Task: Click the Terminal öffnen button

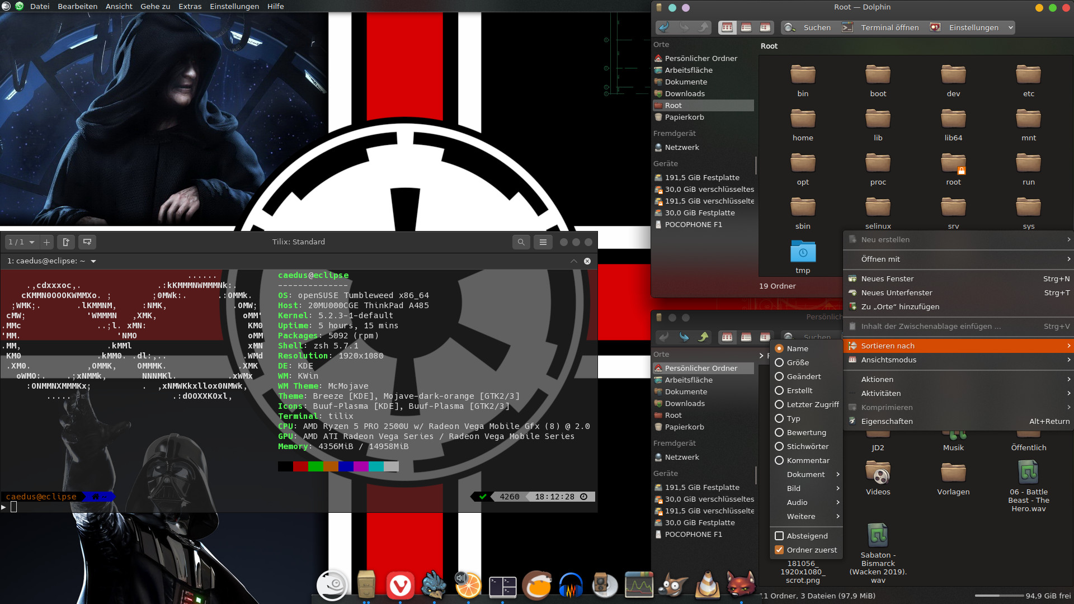Action: pos(882,27)
